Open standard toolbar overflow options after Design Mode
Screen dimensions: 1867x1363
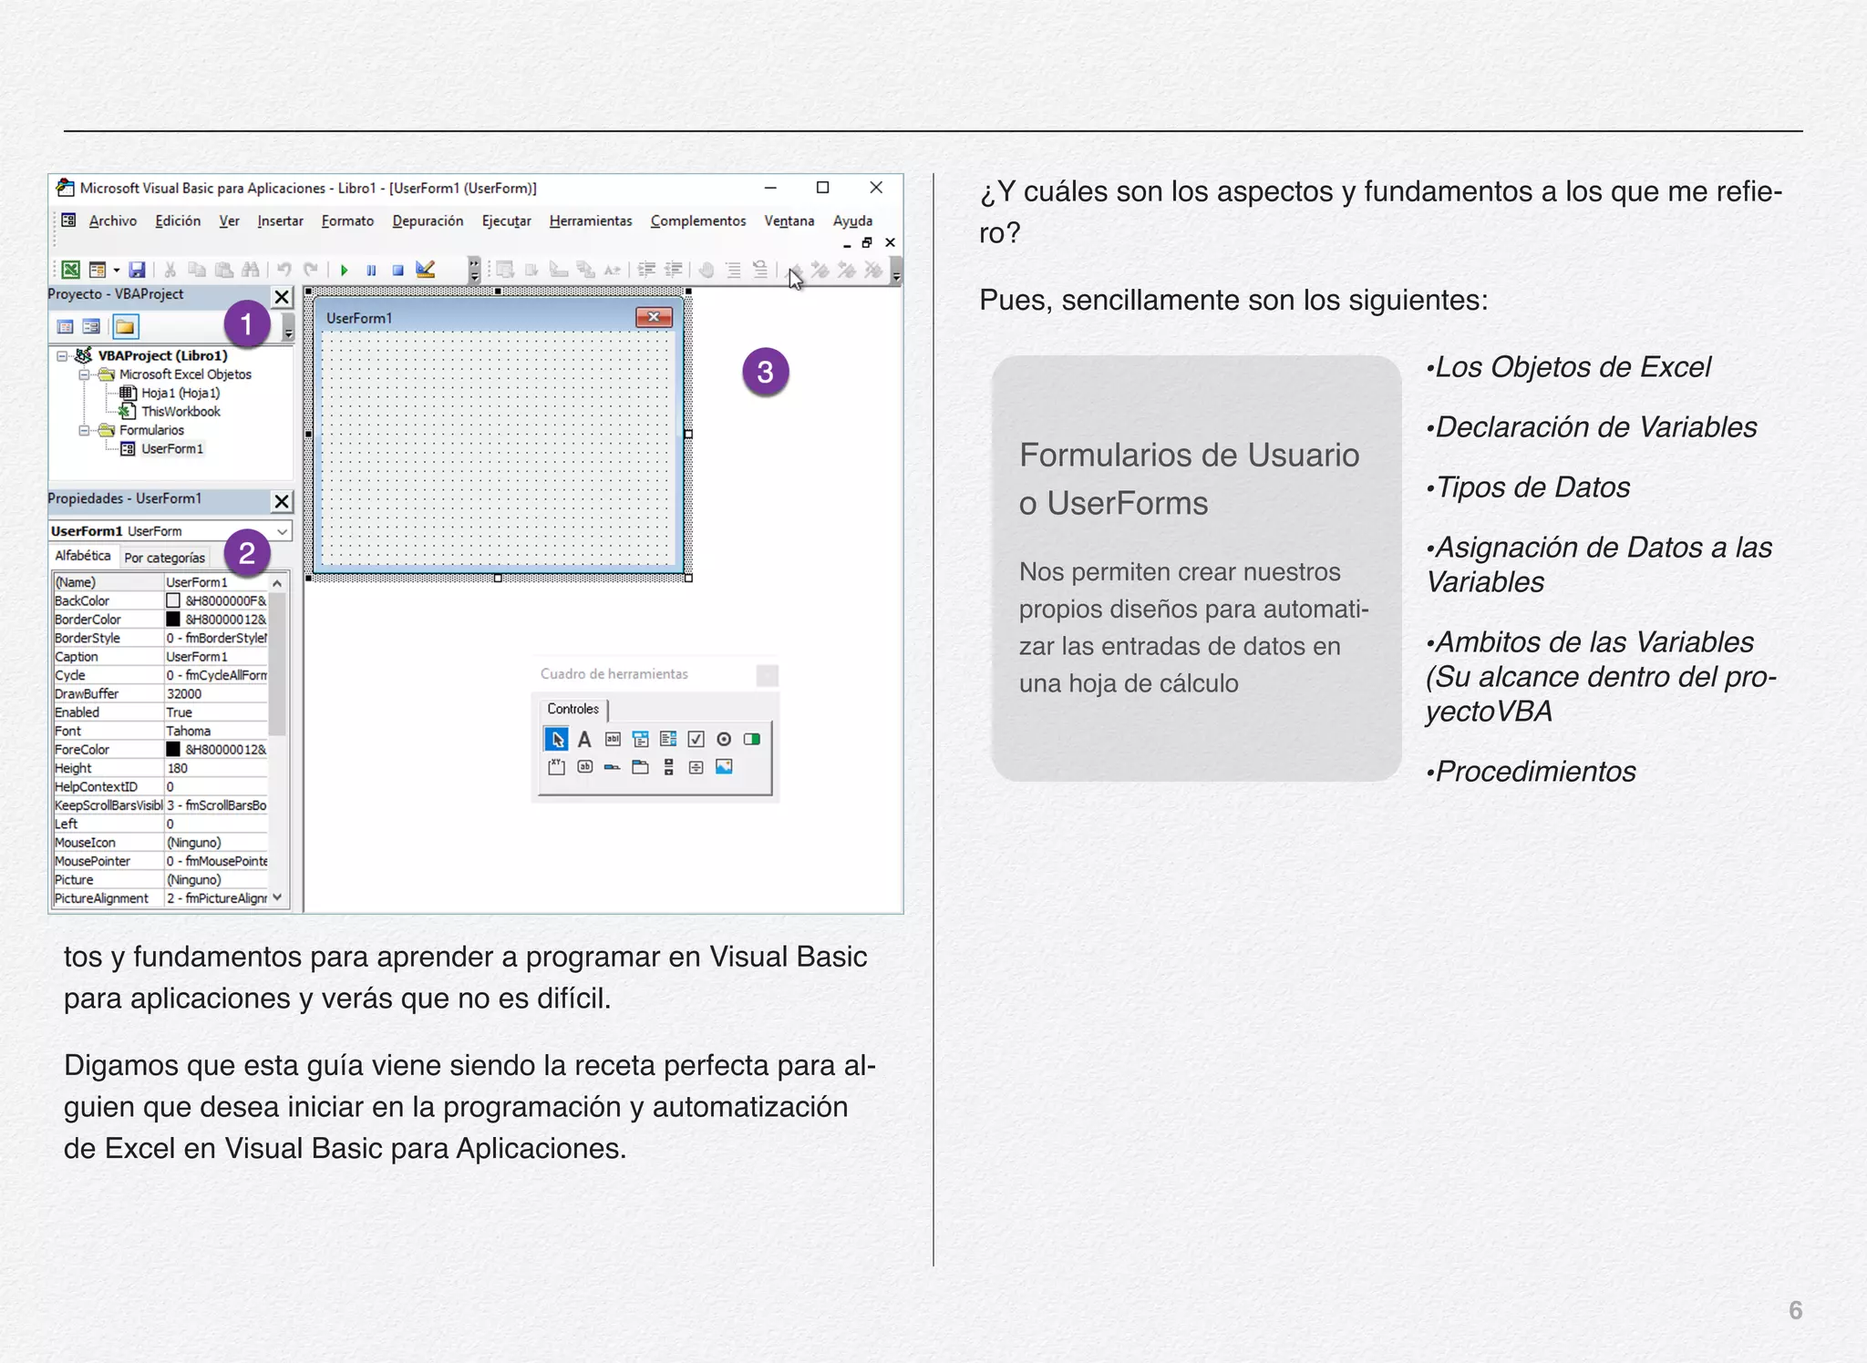click(474, 270)
